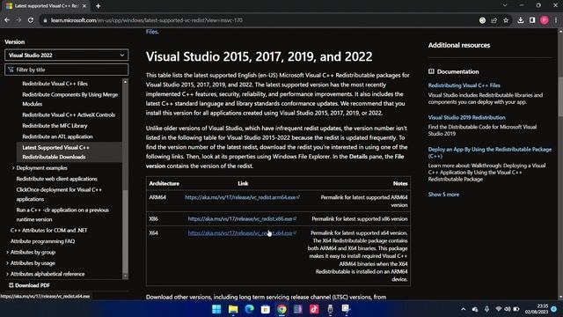Click the microphone icon in system tray
Viewport: 563px width, 317px height.
(x=486, y=309)
